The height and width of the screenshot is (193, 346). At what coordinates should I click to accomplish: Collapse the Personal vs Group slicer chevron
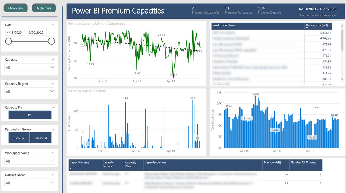53,129
